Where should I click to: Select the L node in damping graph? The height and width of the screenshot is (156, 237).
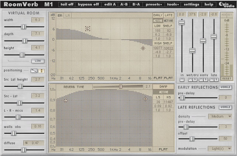pyautogui.click(x=65, y=101)
